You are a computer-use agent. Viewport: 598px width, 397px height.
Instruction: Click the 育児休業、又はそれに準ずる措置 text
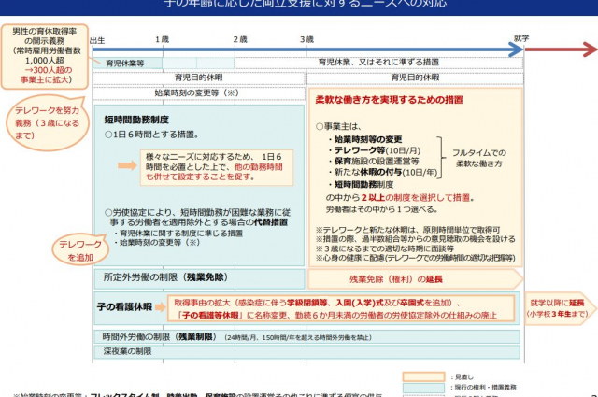click(378, 62)
